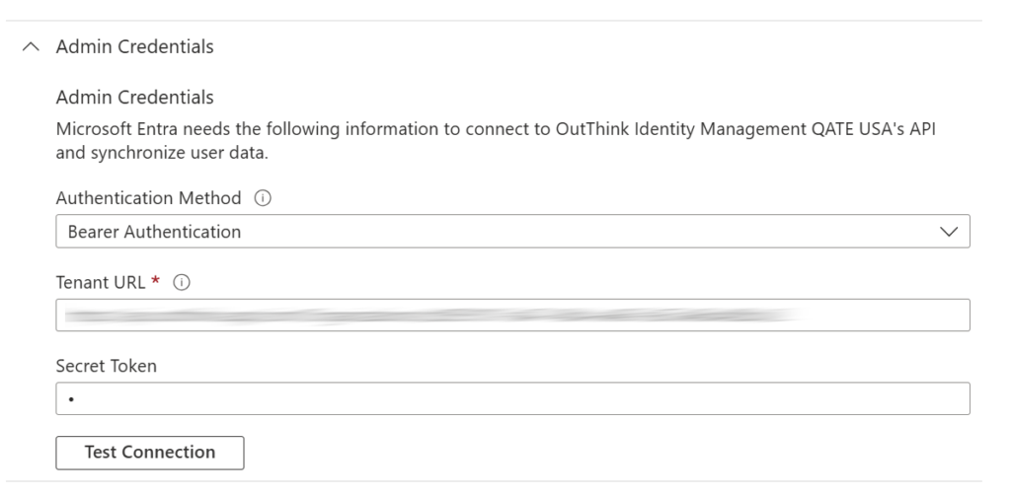Click info icon beside Authentication Method
1011x496 pixels.
(x=262, y=198)
